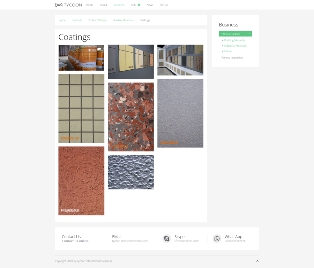Open the red textured coating image
Screen dimensions: 314x268
point(81,181)
